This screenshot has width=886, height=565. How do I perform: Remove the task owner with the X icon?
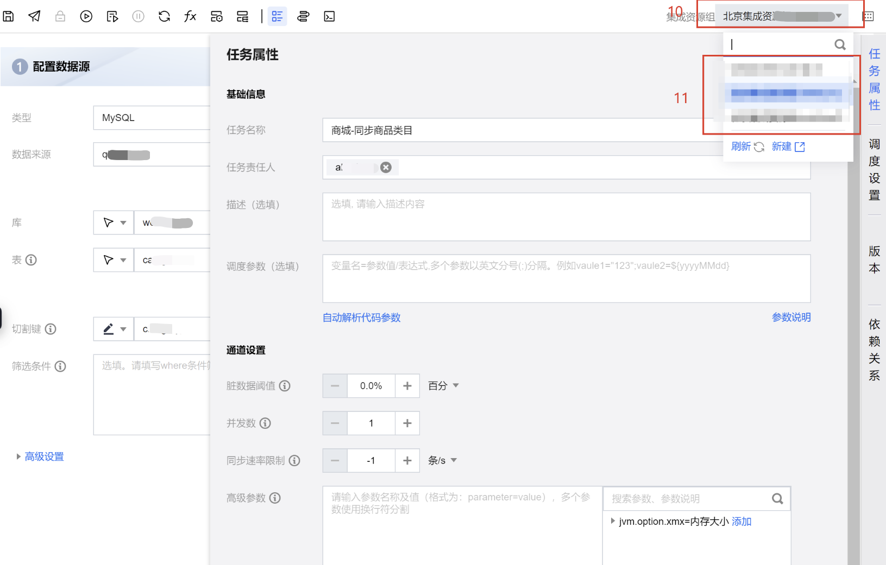pyautogui.click(x=386, y=167)
